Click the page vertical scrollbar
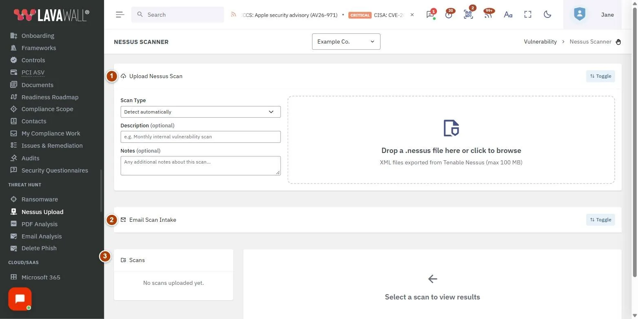638x319 pixels. (634, 142)
